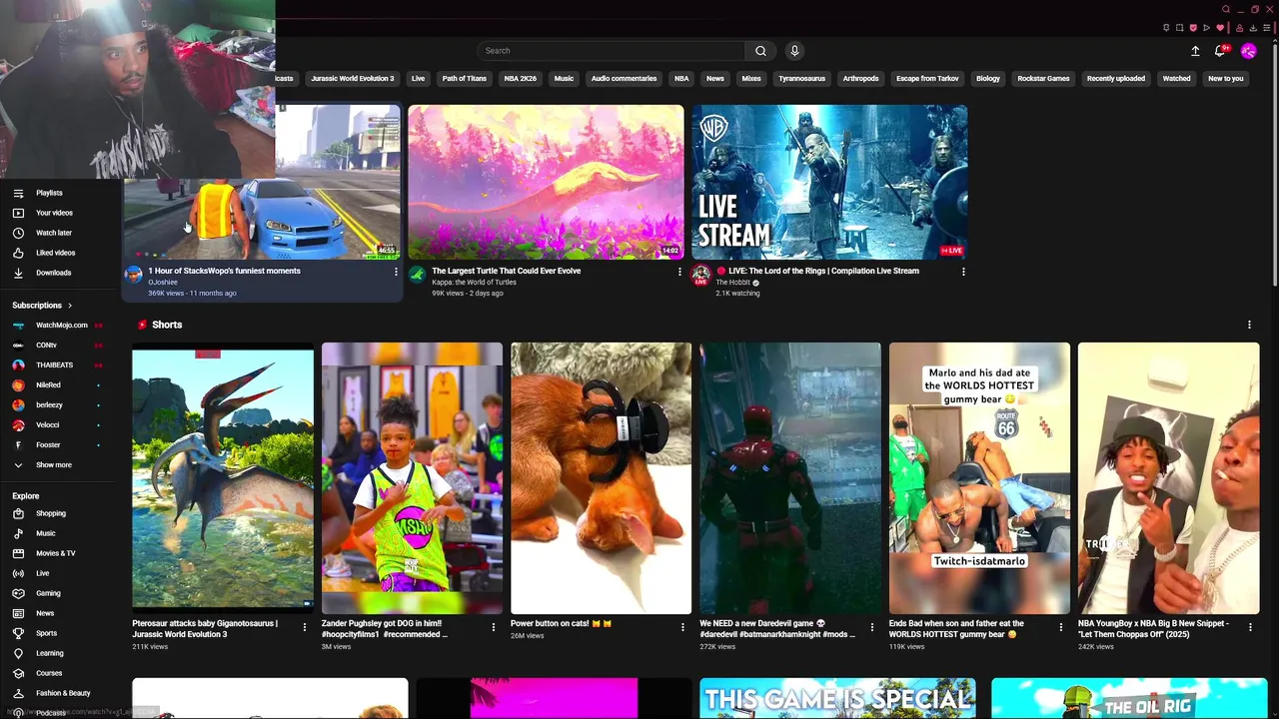Select the NBA 2K26 chip
Image resolution: width=1279 pixels, height=719 pixels.
pyautogui.click(x=521, y=78)
